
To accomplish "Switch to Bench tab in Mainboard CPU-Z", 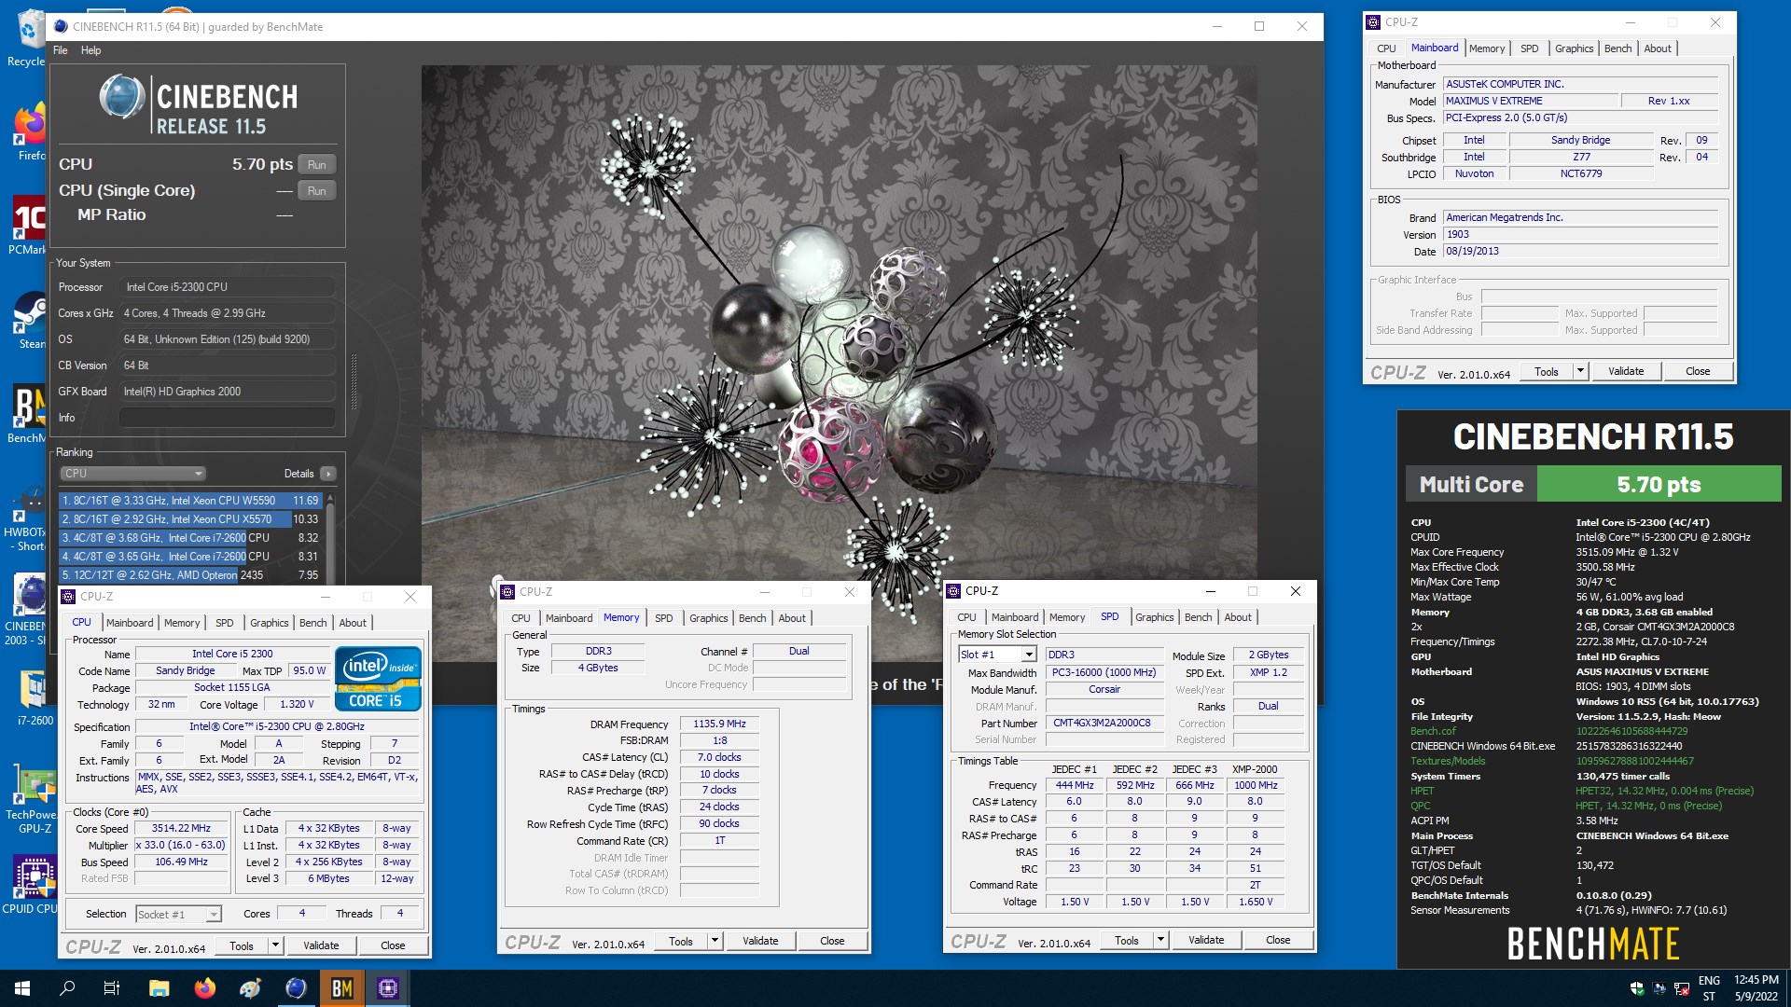I will point(1617,48).
